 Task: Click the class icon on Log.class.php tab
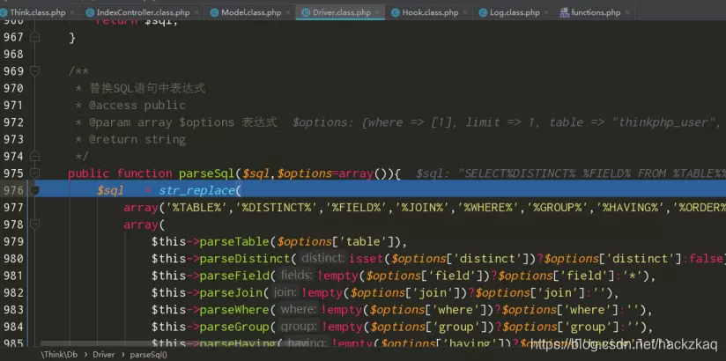coord(483,12)
